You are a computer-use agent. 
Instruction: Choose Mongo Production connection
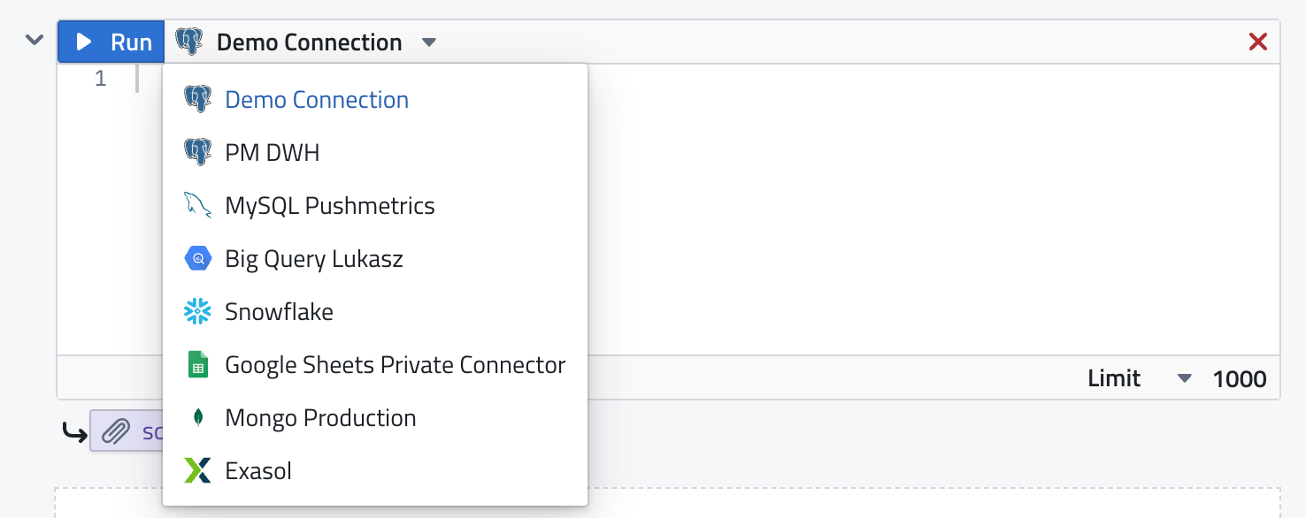[x=320, y=418]
